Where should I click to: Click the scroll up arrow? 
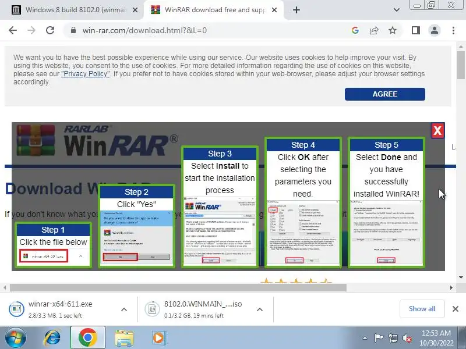coord(461,47)
